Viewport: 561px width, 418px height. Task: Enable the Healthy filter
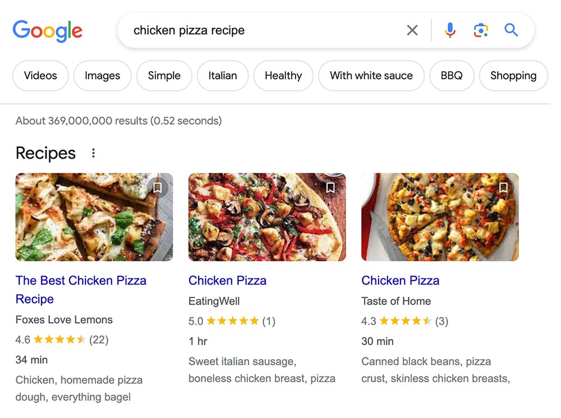coord(283,75)
